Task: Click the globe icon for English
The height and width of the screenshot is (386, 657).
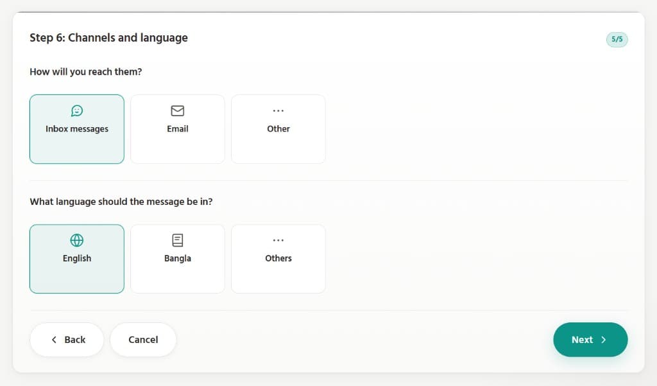Action: pyautogui.click(x=77, y=240)
